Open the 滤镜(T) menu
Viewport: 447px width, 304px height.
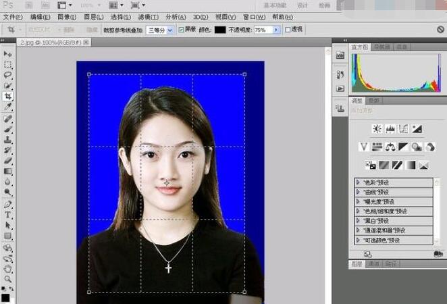click(x=149, y=17)
